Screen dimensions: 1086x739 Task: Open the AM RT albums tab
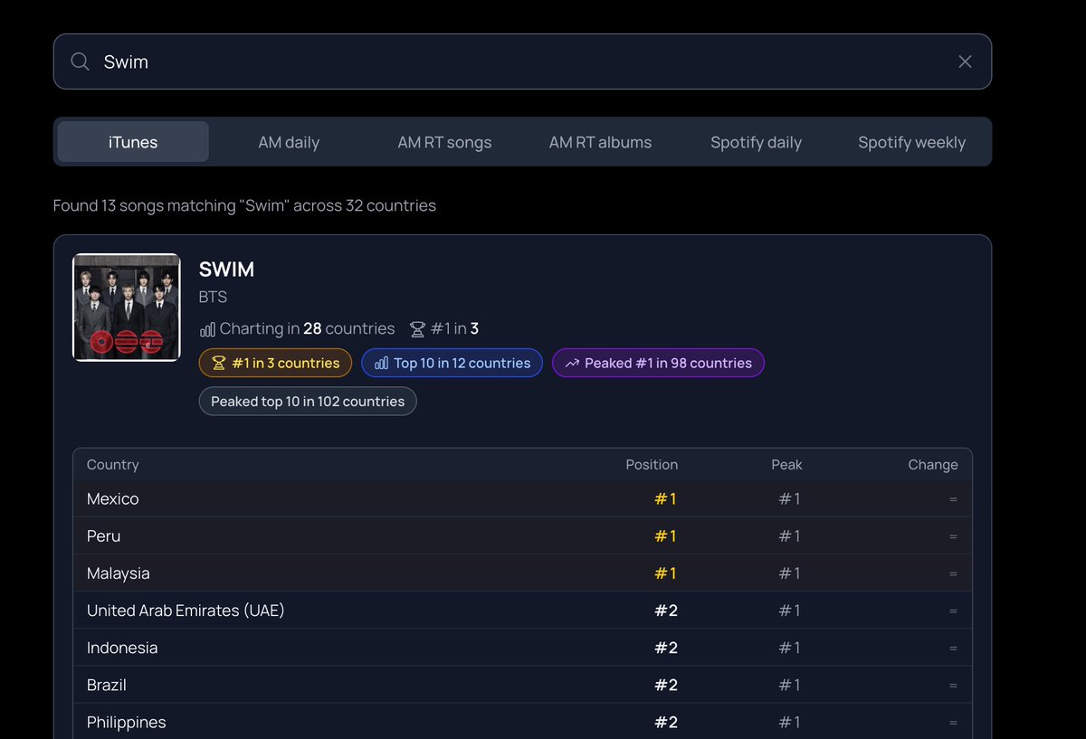[600, 142]
